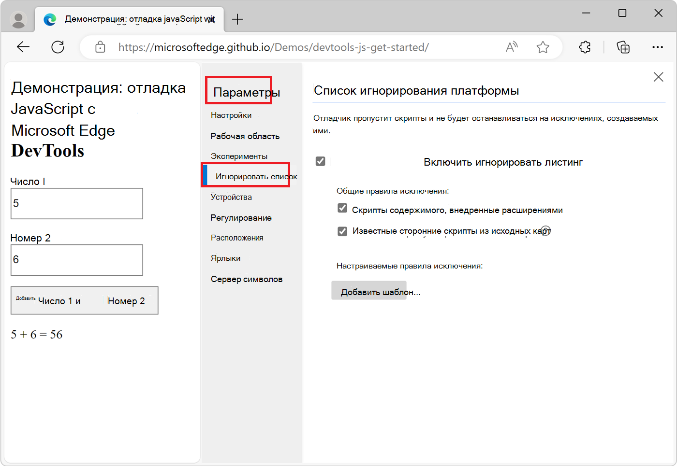Image resolution: width=677 pixels, height=466 pixels.
Task: Open the Collections icon
Action: [x=623, y=47]
